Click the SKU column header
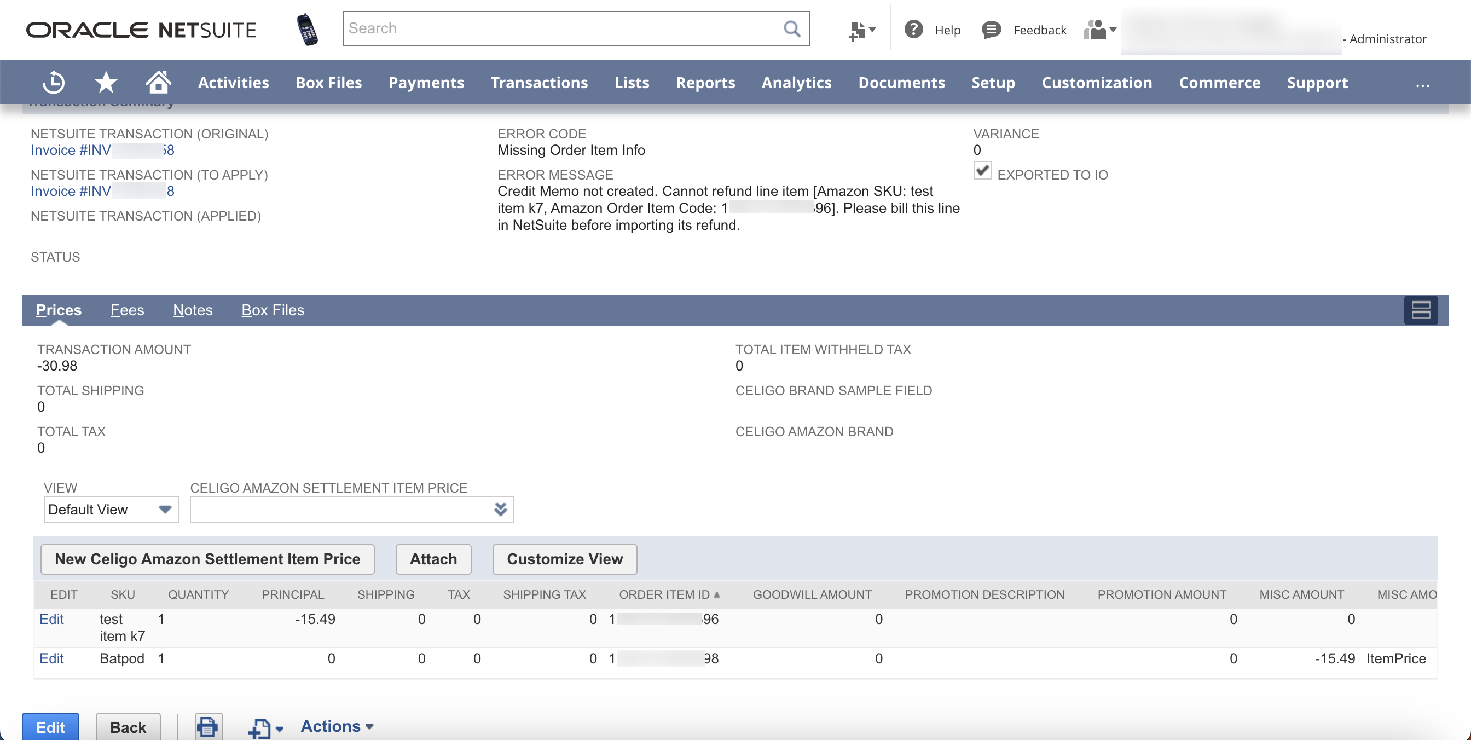 [123, 594]
